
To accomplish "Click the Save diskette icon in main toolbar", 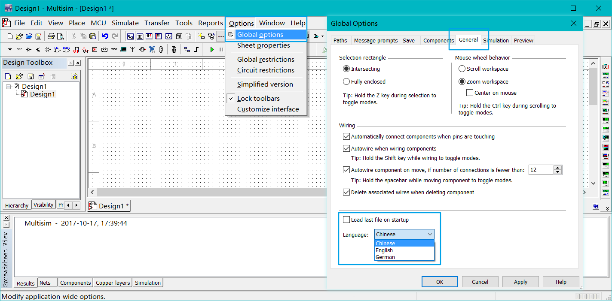I will [38, 36].
